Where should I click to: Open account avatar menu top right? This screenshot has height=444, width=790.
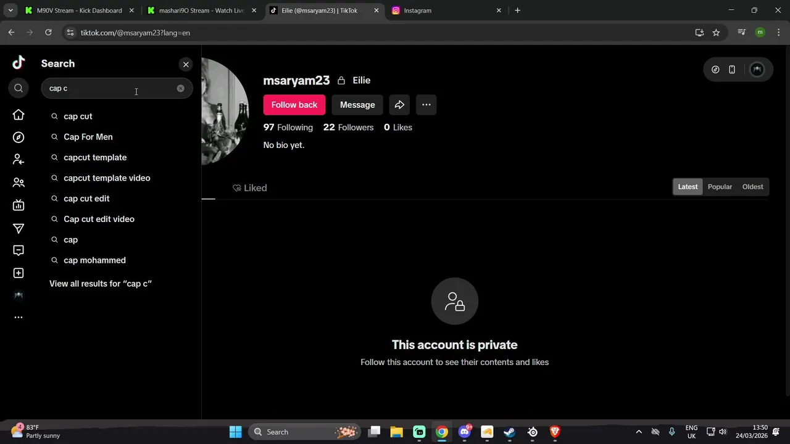click(x=757, y=70)
